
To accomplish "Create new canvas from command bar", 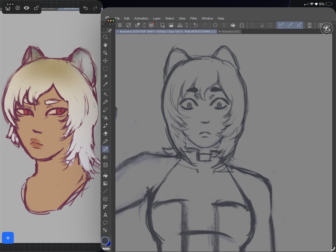I will (162, 25).
